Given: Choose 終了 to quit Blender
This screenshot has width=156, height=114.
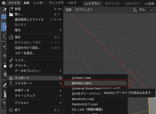Looking at the screenshot, I should coord(35,110).
